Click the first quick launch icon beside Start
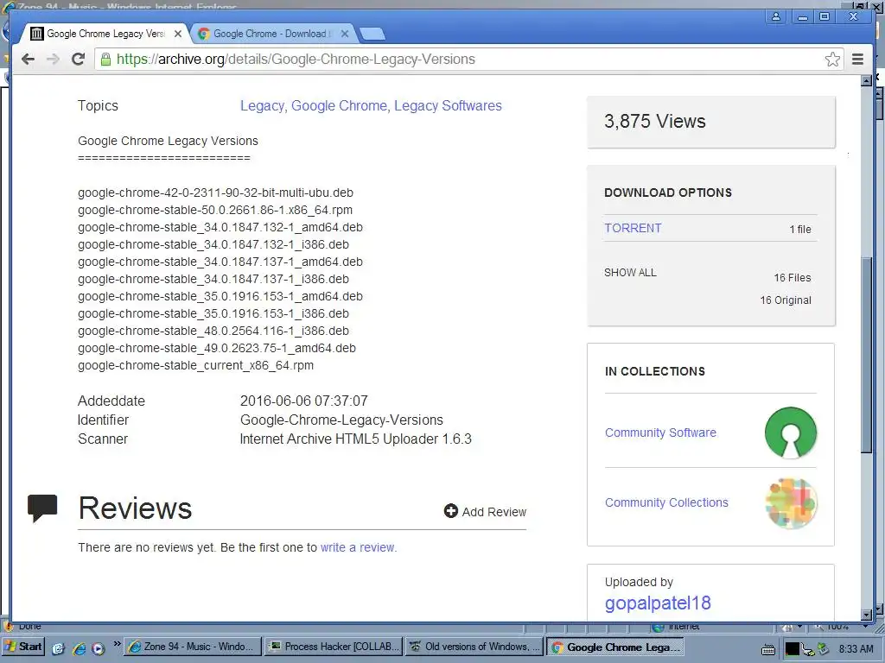Screen dimensions: 885x663 click(58, 648)
